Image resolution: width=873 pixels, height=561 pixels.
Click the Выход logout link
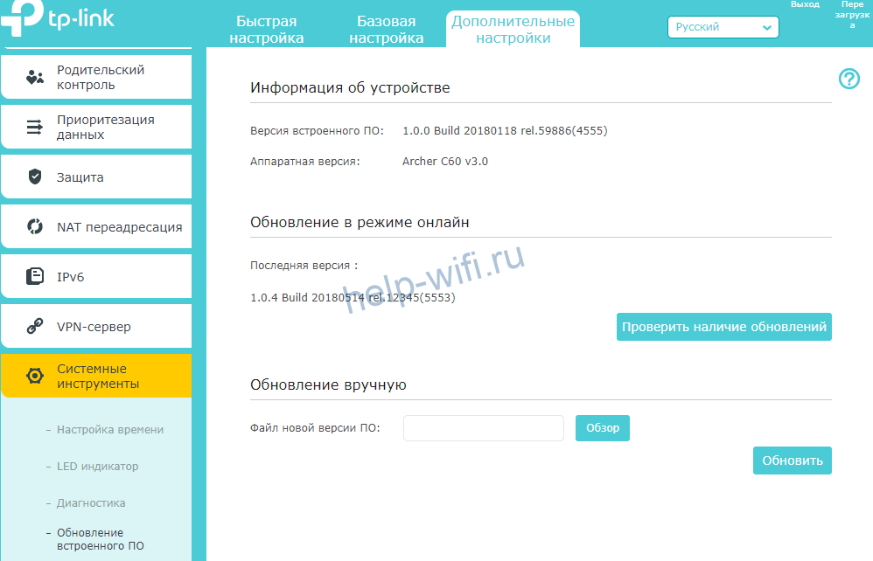[805, 5]
